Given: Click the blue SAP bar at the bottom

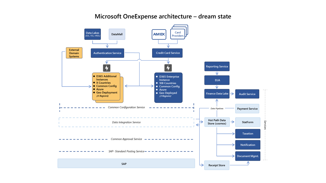Looking at the screenshot, I should (x=126, y=163).
